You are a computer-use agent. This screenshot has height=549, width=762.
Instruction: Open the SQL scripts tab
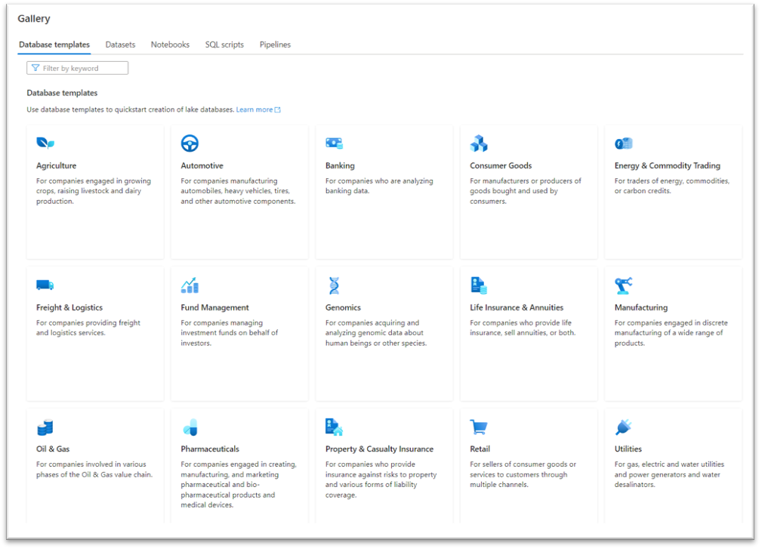tap(224, 45)
